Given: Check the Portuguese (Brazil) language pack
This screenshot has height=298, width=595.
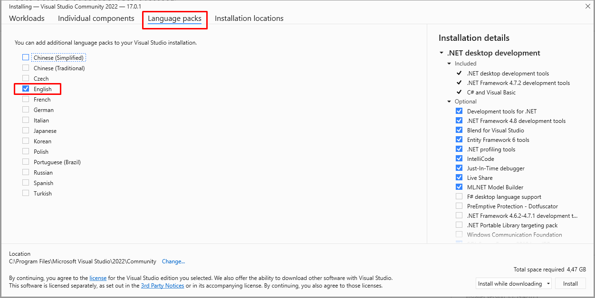Looking at the screenshot, I should [26, 162].
